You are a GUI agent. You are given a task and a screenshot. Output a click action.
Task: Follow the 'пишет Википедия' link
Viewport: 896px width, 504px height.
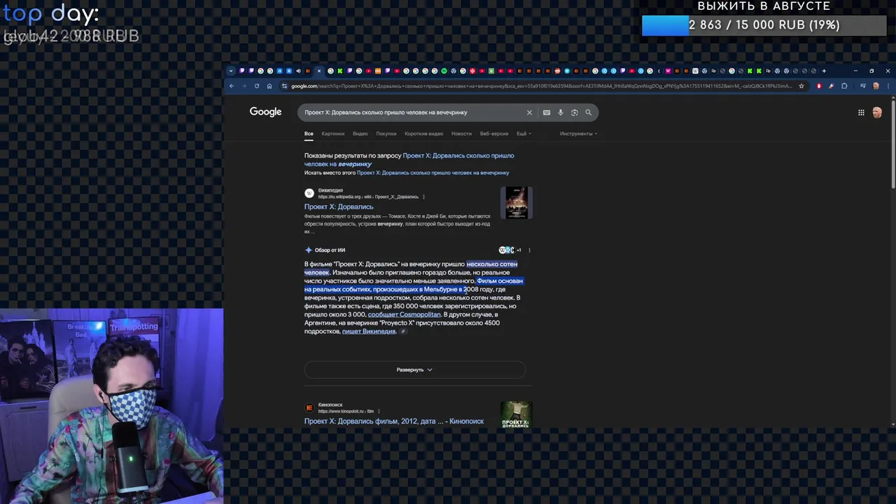coord(369,331)
